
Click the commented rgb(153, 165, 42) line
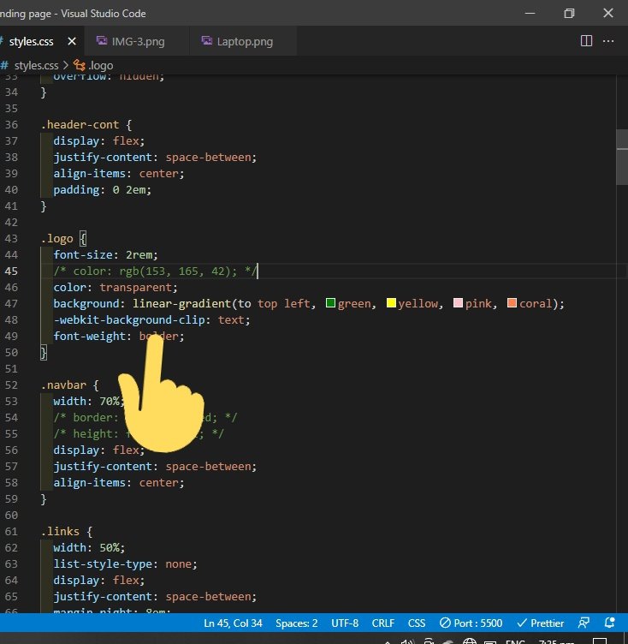point(155,271)
